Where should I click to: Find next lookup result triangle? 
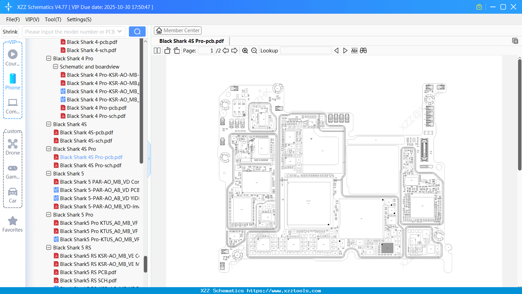point(345,51)
